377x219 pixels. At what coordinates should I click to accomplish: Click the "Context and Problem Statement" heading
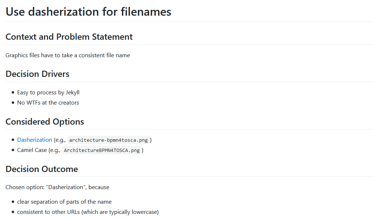pos(69,37)
